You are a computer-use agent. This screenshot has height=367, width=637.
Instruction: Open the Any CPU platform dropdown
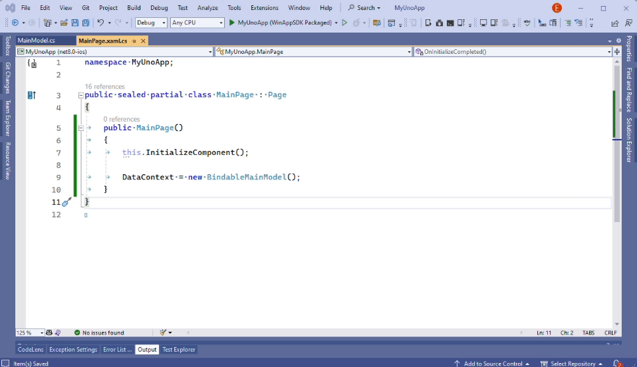(197, 23)
